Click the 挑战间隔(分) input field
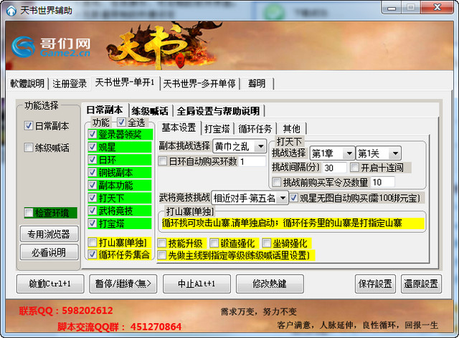The width and height of the screenshot is (459, 338). 334,168
